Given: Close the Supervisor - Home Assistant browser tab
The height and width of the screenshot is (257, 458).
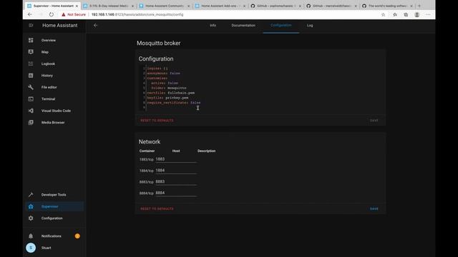Looking at the screenshot, I should (x=77, y=6).
